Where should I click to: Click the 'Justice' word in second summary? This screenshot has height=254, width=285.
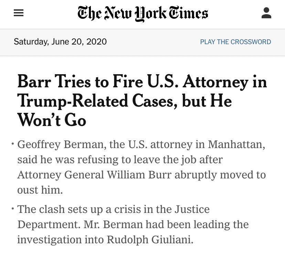click(x=192, y=209)
